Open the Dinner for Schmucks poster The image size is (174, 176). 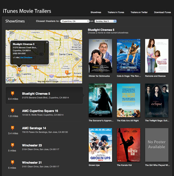click(100, 55)
